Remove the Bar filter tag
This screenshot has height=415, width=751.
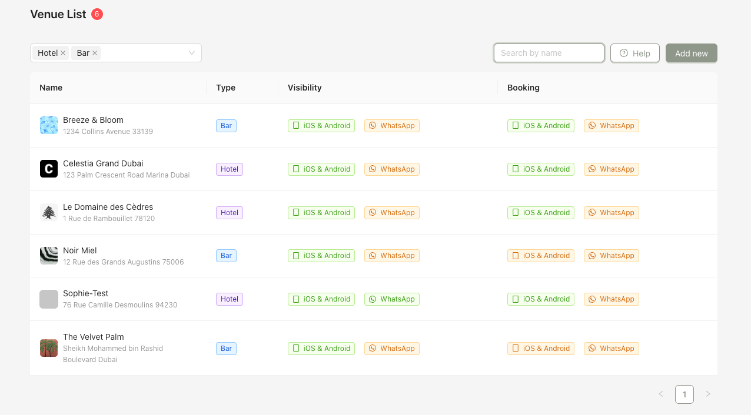click(x=95, y=53)
